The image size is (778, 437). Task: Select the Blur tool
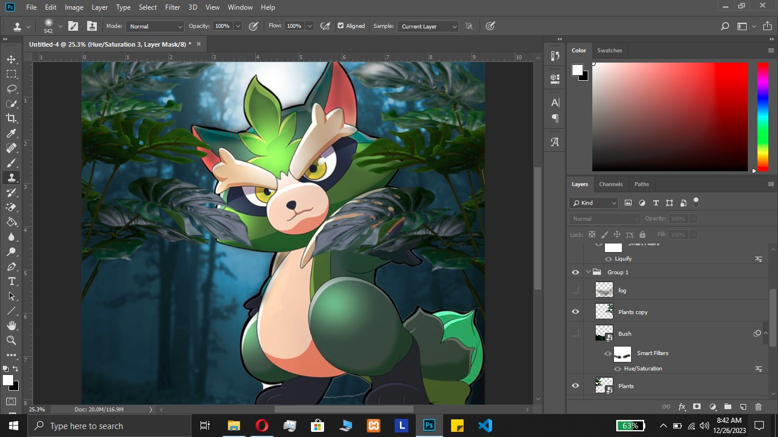(11, 237)
